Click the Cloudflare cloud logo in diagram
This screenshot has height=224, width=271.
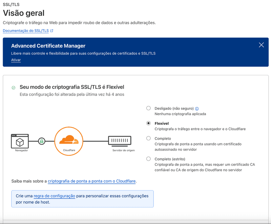point(69,140)
